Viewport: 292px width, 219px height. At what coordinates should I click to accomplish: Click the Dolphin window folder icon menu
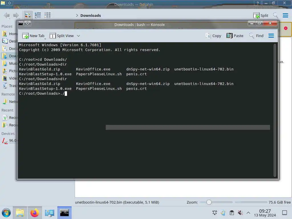(x=3, y=3)
